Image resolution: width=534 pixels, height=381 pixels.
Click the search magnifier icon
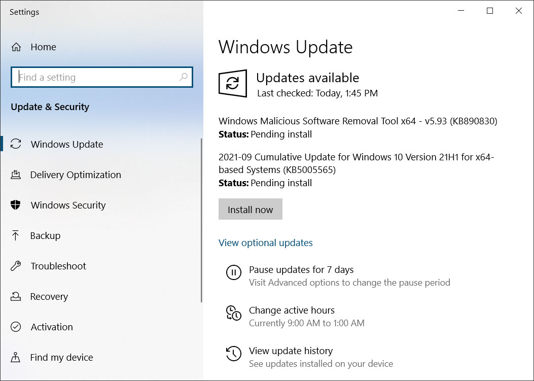183,77
